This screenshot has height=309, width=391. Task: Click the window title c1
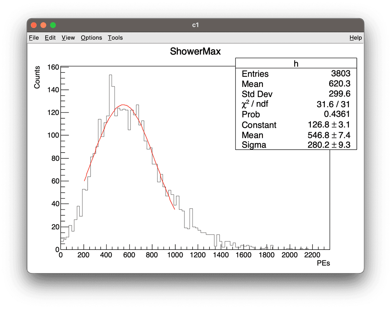click(x=195, y=25)
